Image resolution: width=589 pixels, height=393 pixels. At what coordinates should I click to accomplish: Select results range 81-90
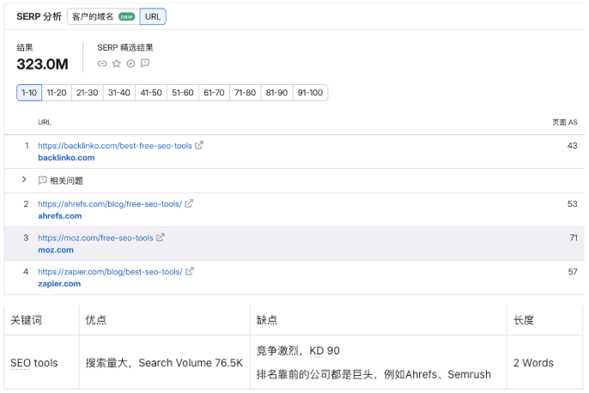click(x=276, y=93)
